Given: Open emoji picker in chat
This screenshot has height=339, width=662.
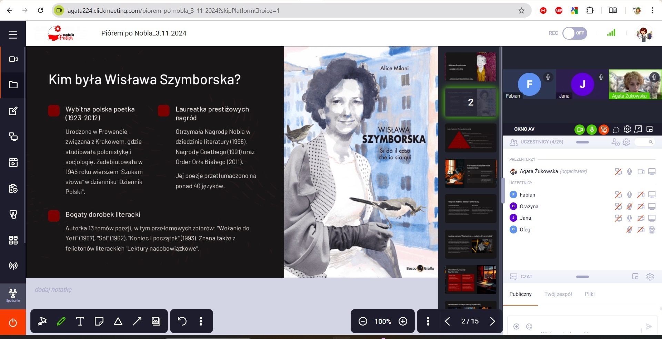Looking at the screenshot, I should tap(529, 327).
